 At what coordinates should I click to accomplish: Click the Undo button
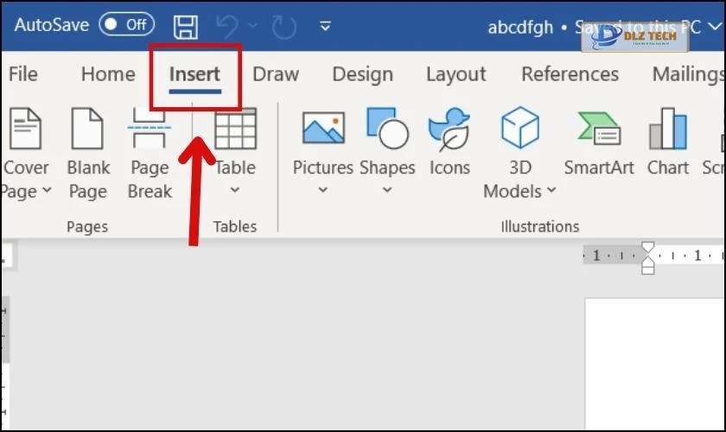pyautogui.click(x=227, y=26)
